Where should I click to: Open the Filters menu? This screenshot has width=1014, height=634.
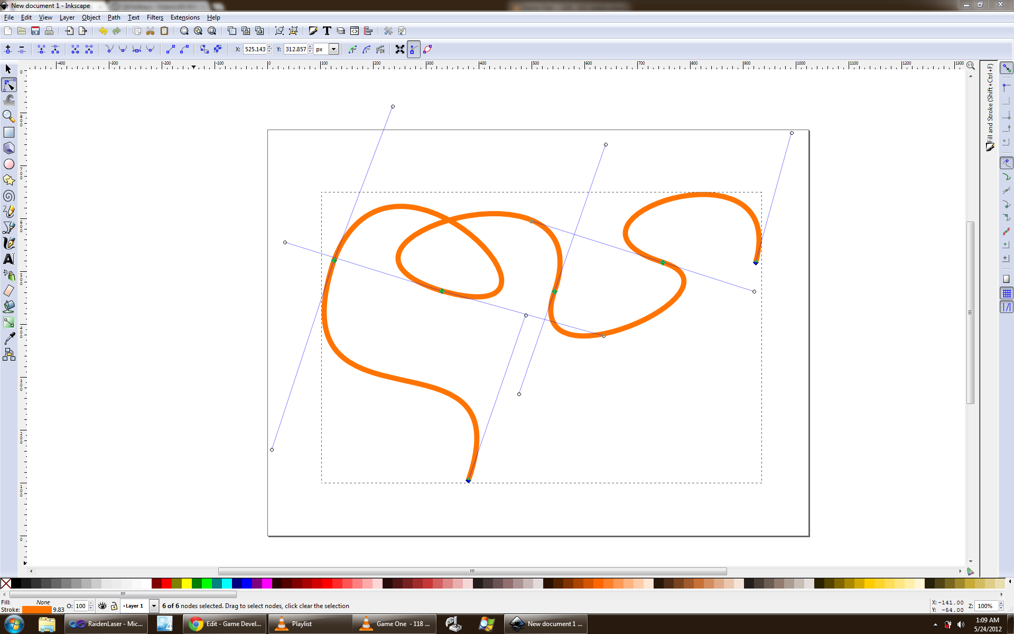click(x=155, y=17)
